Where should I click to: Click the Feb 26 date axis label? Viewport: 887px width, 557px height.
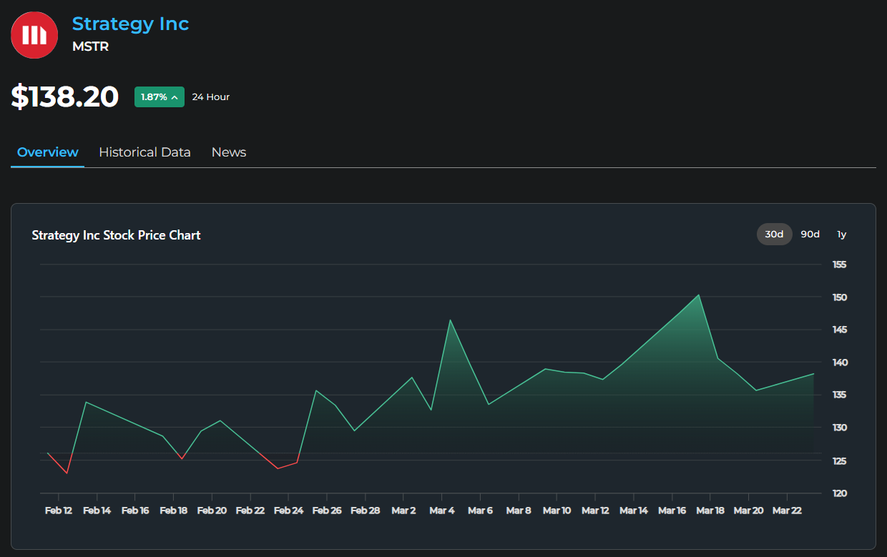coord(326,511)
